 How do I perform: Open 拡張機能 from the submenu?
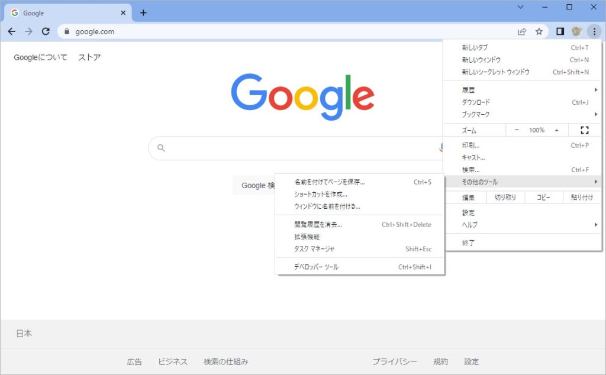[x=307, y=237]
